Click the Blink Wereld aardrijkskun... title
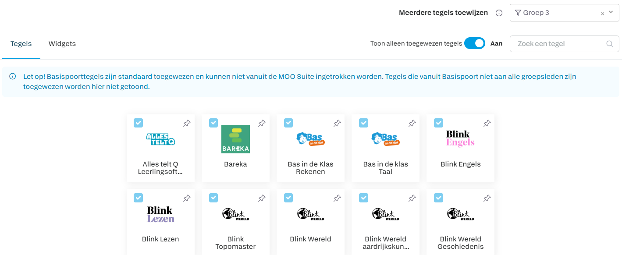Screen dimensions: 622x255 point(385,243)
